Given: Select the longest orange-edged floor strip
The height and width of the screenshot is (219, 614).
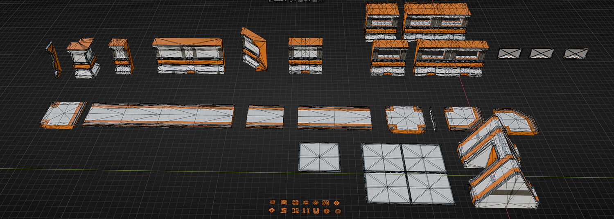Looking at the screenshot, I should pos(159,115).
